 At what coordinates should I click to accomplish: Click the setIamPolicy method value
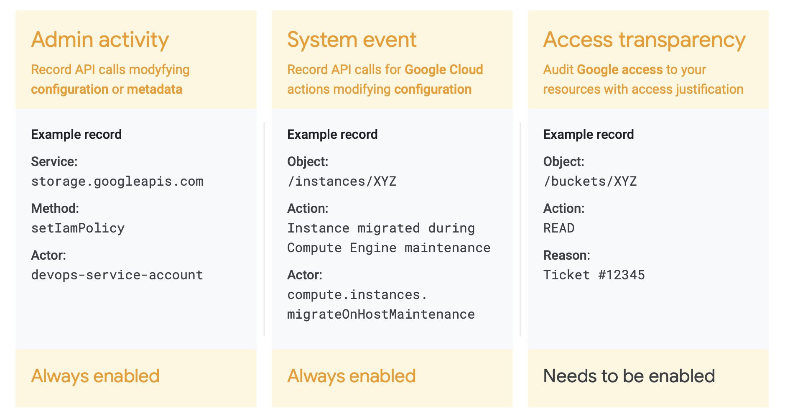coord(78,228)
